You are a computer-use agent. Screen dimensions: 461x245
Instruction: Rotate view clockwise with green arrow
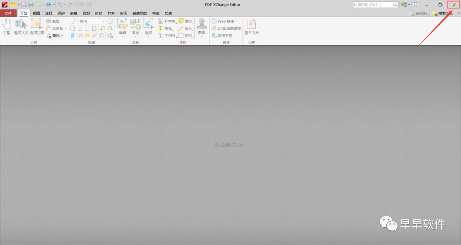tap(110, 29)
